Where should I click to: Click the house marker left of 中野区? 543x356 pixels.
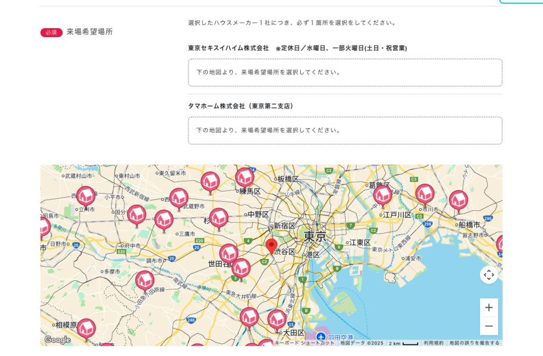pos(218,218)
